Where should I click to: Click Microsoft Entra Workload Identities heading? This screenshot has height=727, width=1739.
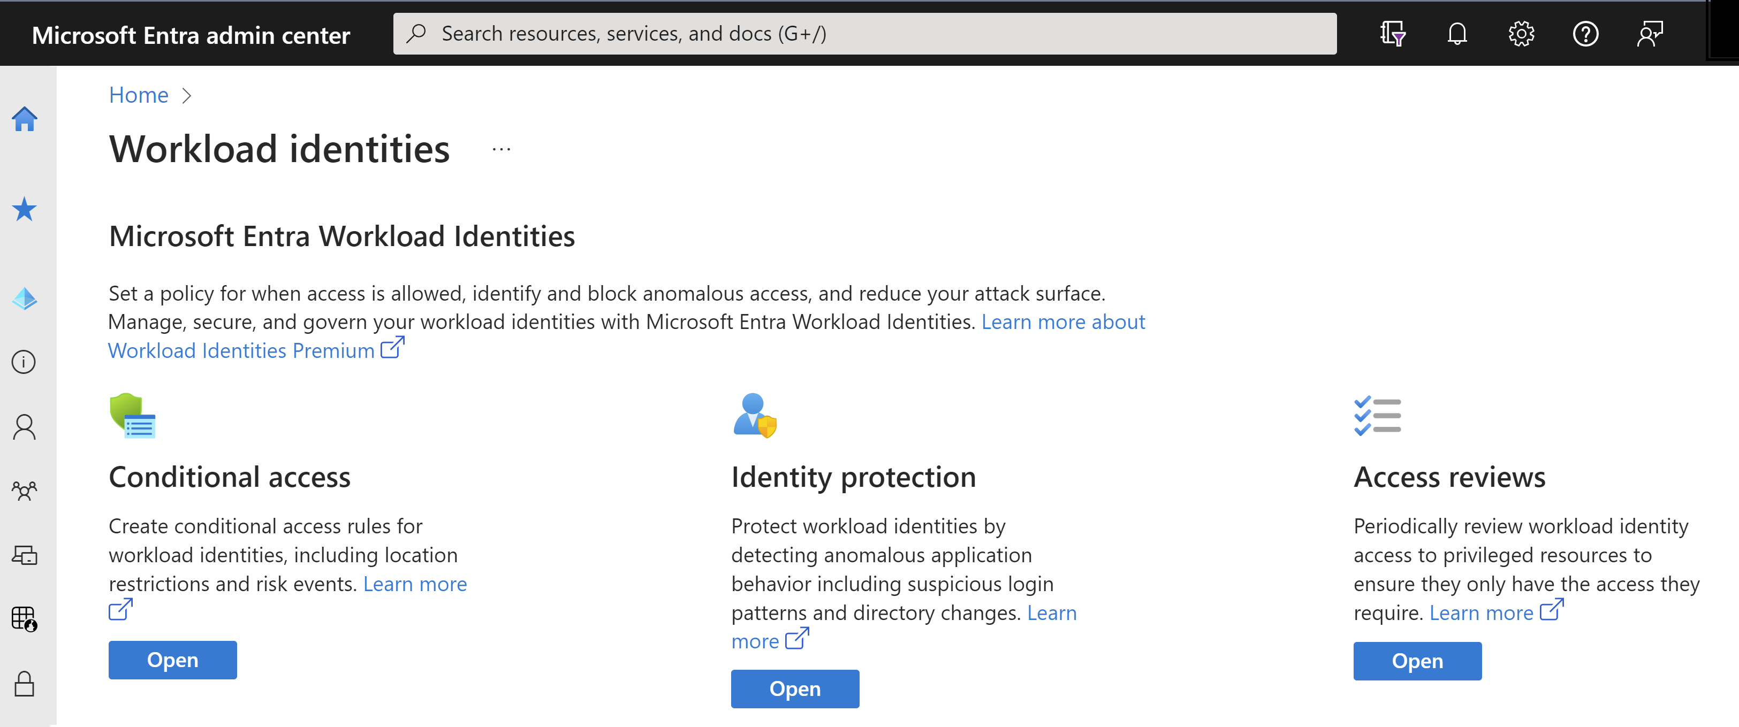[x=341, y=236]
